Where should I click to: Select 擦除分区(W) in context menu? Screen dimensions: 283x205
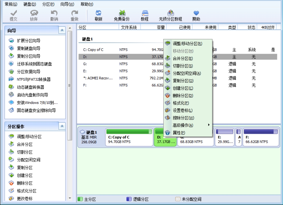188,118
